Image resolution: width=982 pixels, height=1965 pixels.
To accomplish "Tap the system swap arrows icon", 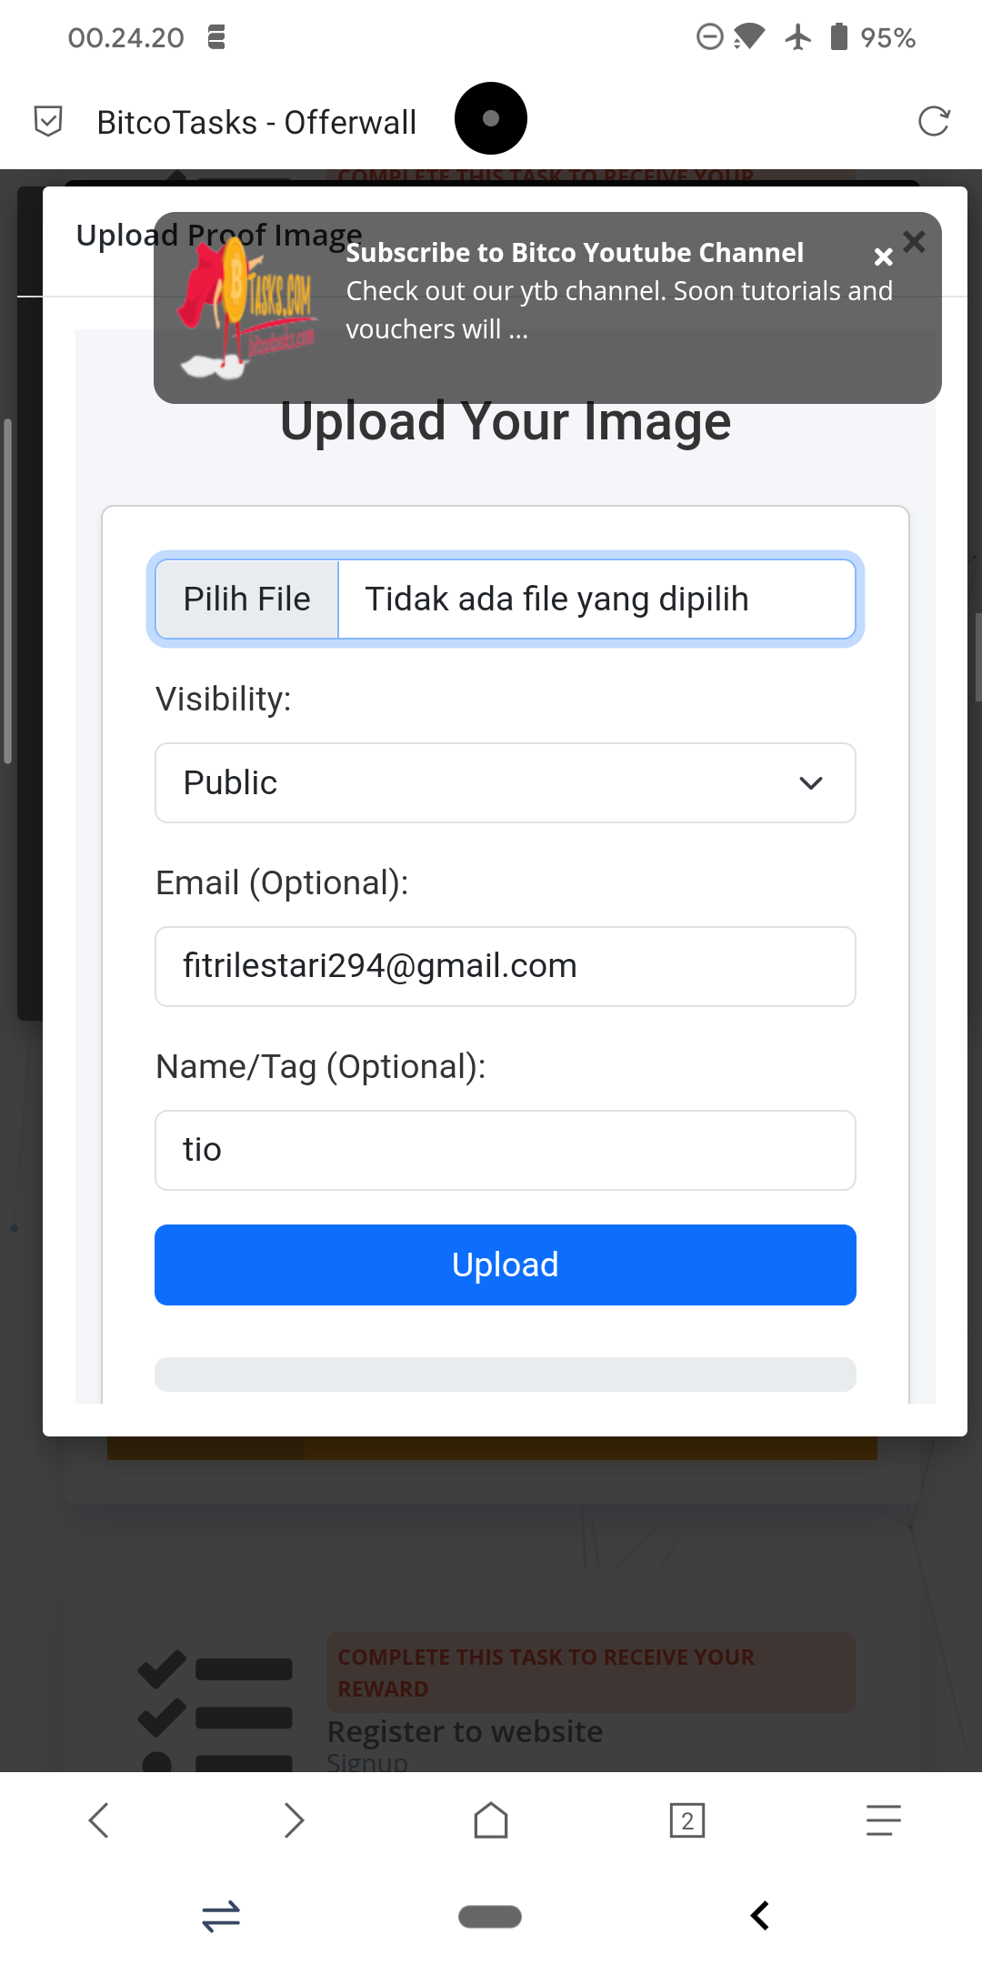I will (221, 1916).
